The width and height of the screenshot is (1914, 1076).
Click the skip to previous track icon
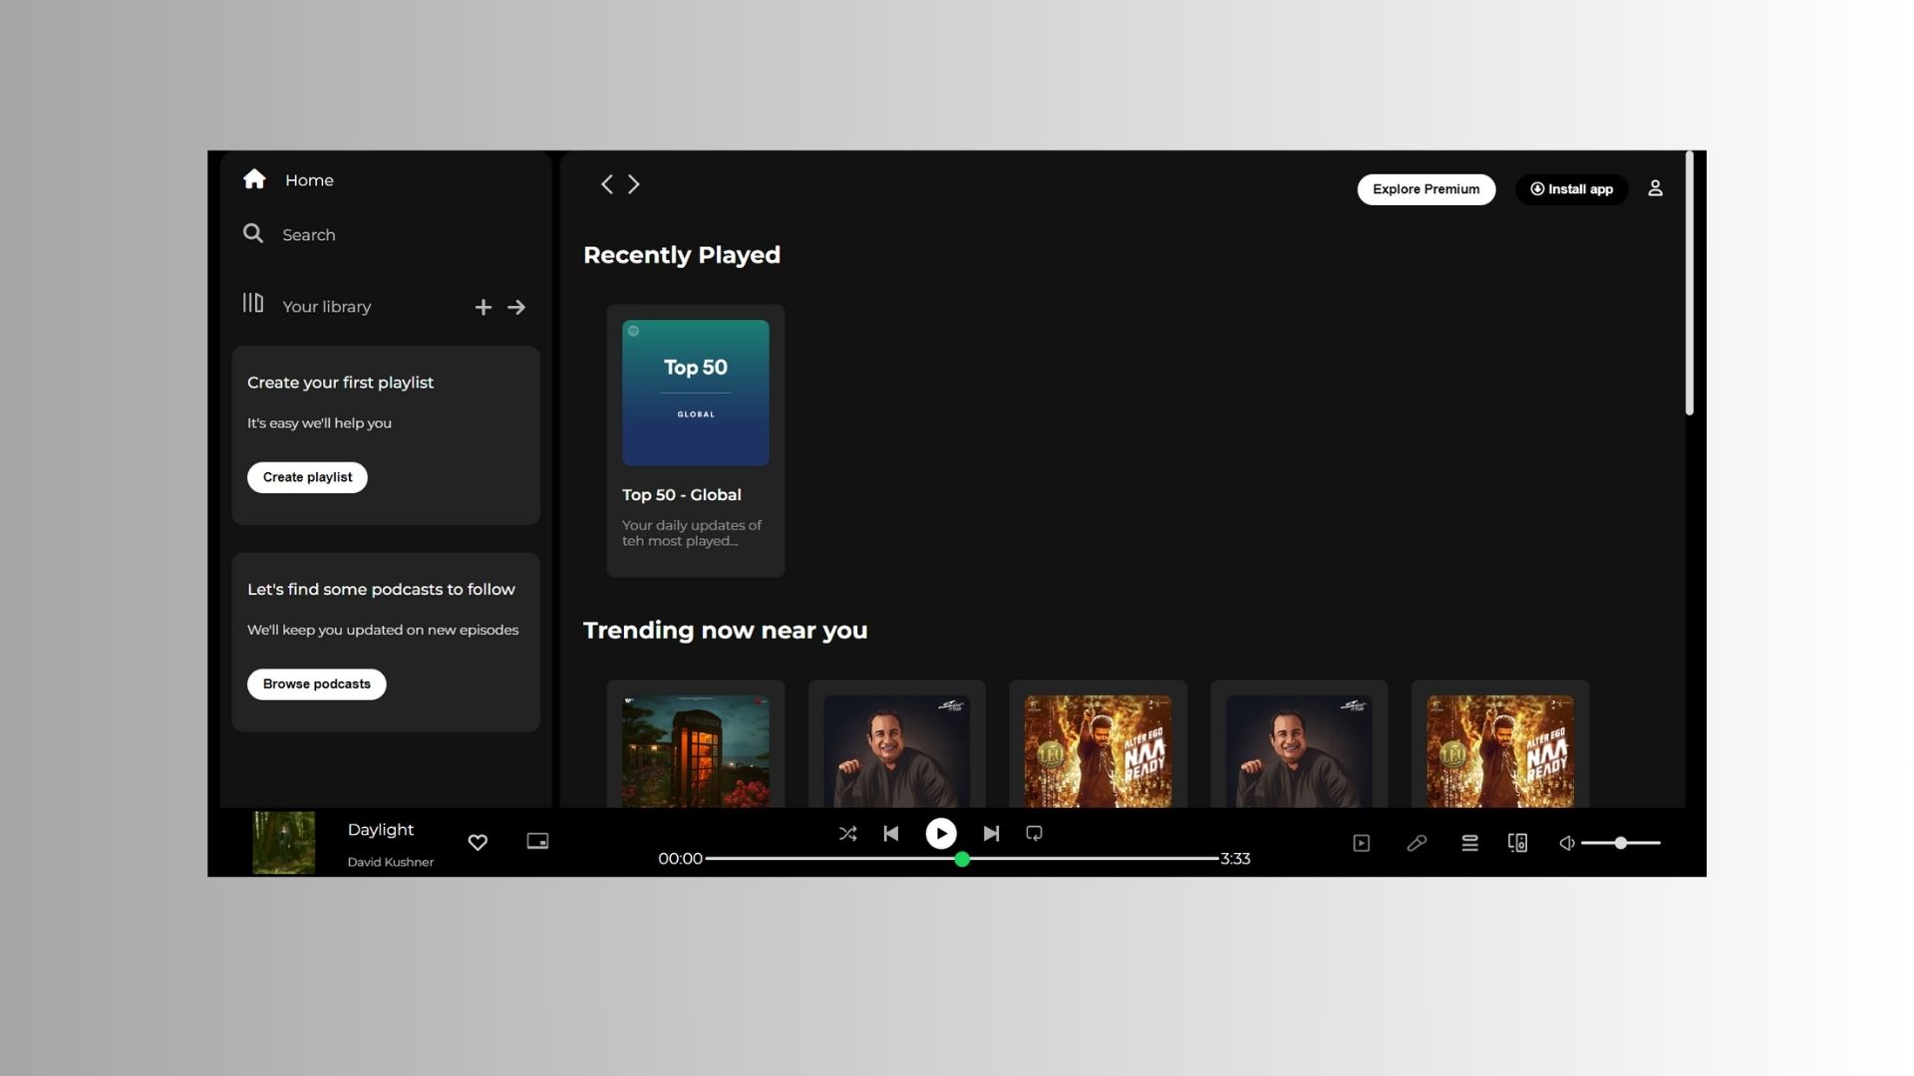pyautogui.click(x=890, y=832)
